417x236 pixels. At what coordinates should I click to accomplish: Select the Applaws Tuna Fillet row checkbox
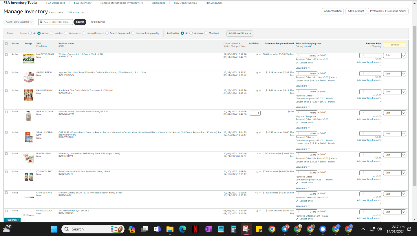point(6,72)
